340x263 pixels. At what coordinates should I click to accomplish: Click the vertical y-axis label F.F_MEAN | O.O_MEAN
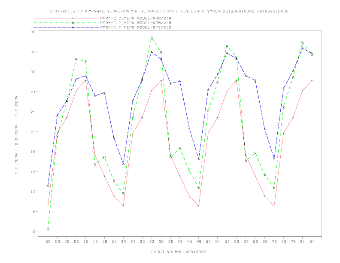point(16,135)
